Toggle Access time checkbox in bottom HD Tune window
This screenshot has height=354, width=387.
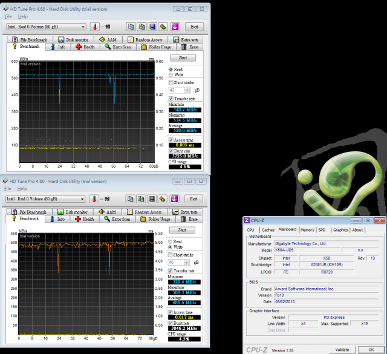click(170, 312)
